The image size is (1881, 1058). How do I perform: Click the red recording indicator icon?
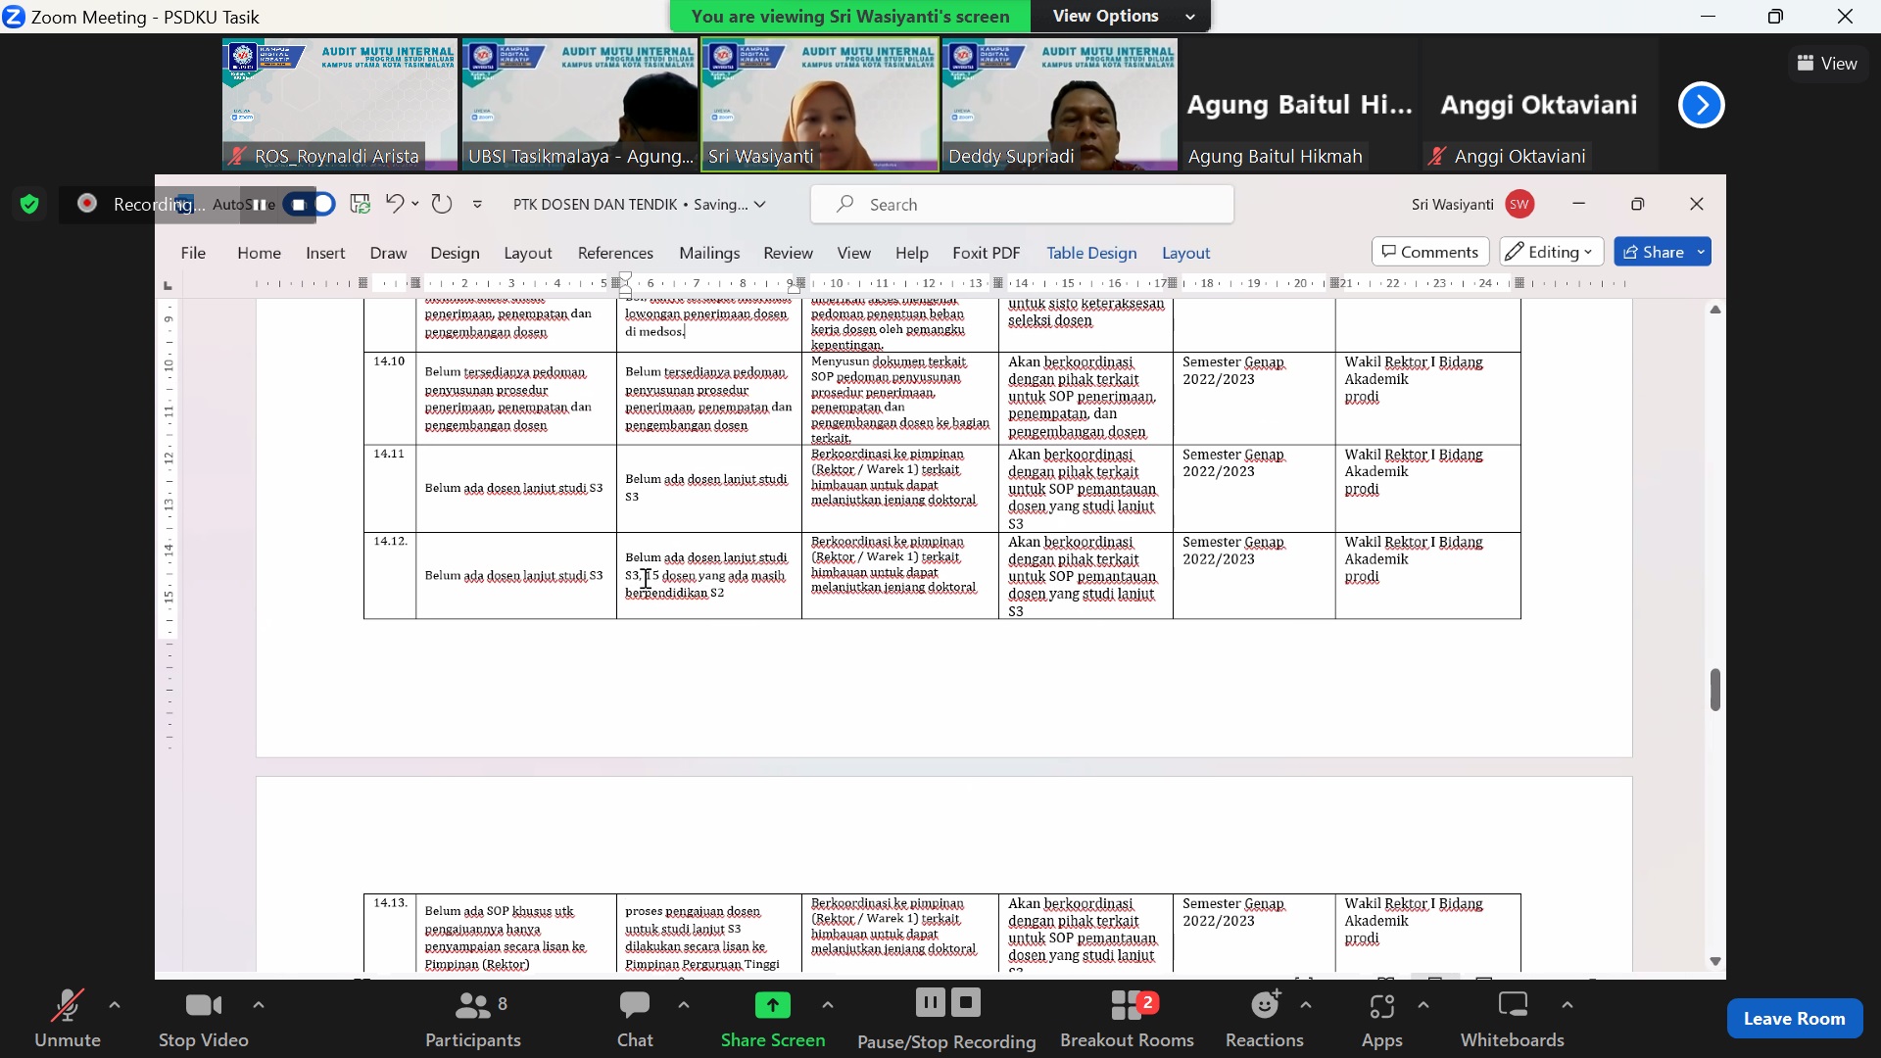click(x=87, y=203)
